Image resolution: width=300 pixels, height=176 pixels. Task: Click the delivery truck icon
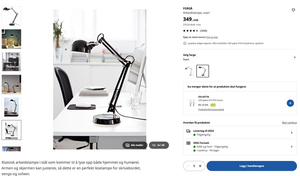[x=188, y=131]
